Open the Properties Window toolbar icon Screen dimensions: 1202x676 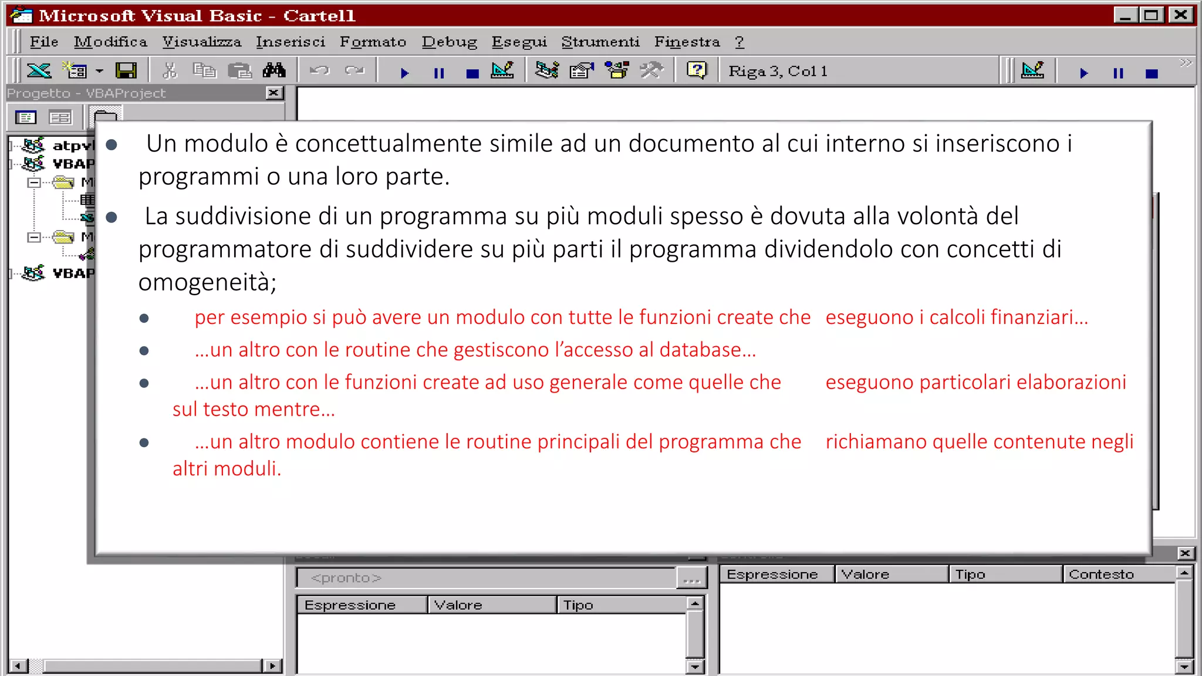582,71
